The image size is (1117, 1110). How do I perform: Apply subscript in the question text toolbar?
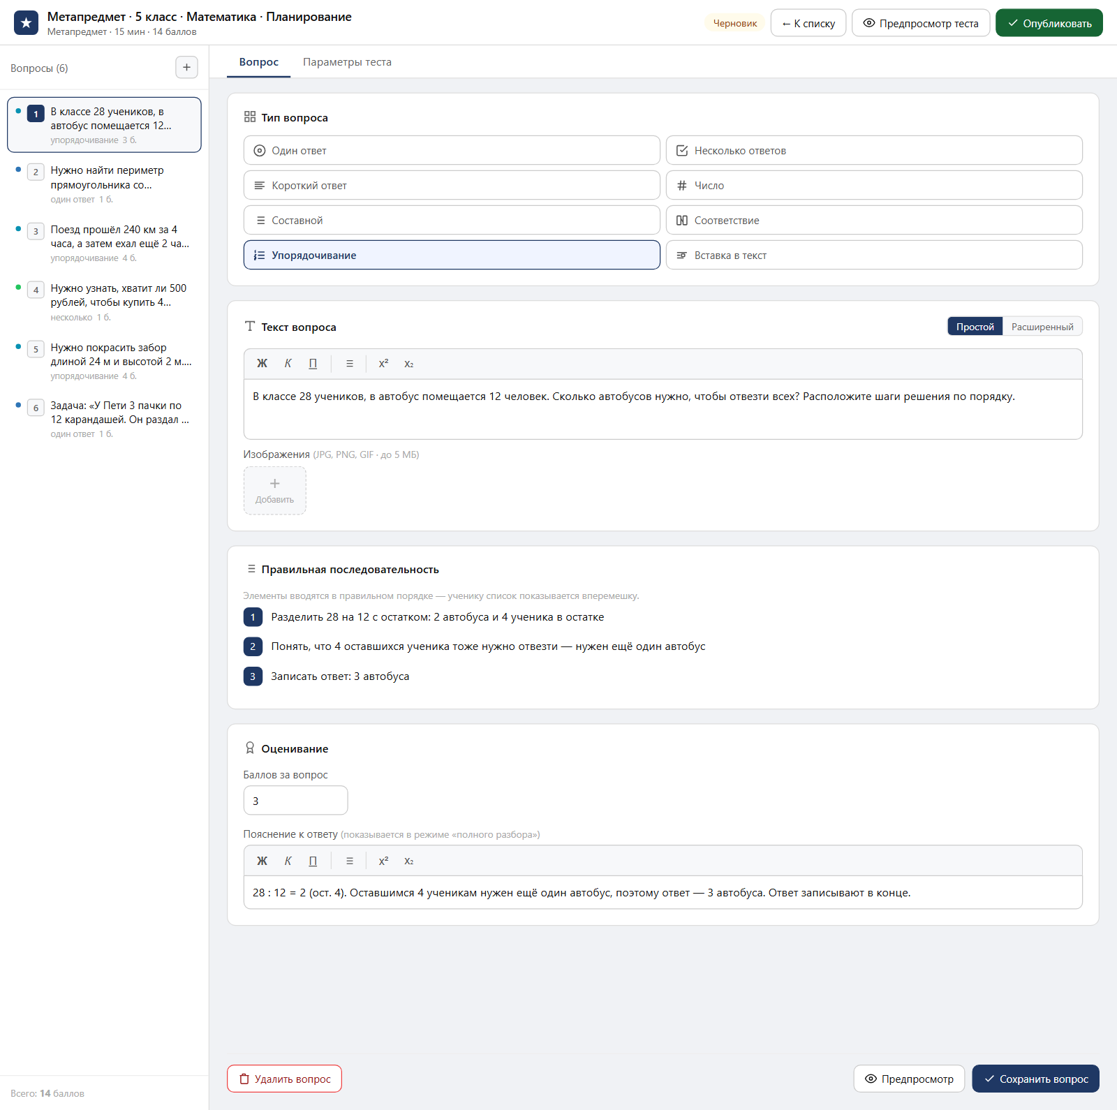409,364
